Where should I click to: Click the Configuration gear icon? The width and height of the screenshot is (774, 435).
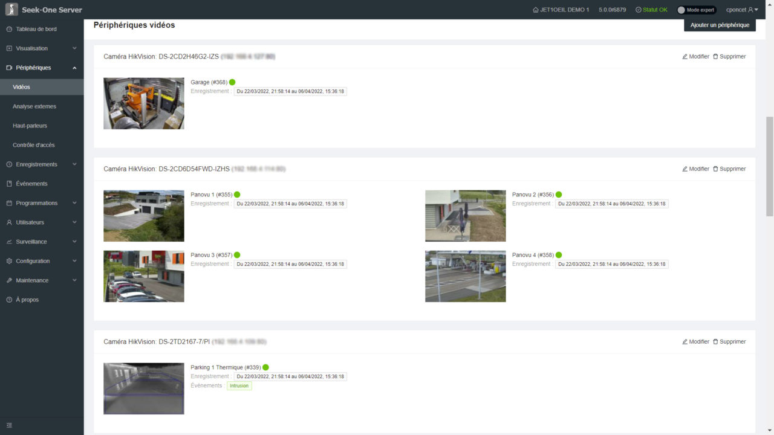(8, 260)
